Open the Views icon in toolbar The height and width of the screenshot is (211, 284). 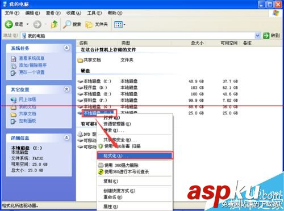pyautogui.click(x=118, y=24)
